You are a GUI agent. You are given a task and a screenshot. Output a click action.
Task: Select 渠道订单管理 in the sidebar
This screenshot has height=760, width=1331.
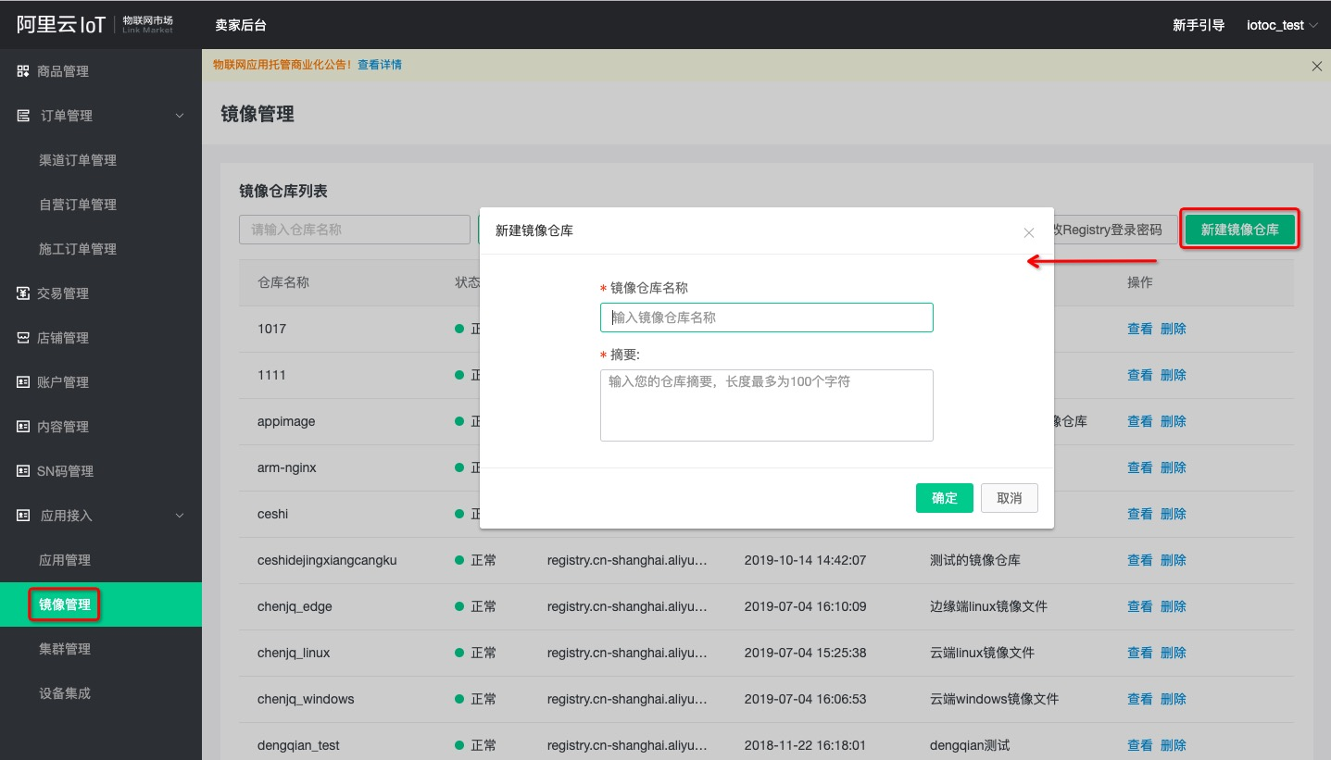(x=78, y=160)
